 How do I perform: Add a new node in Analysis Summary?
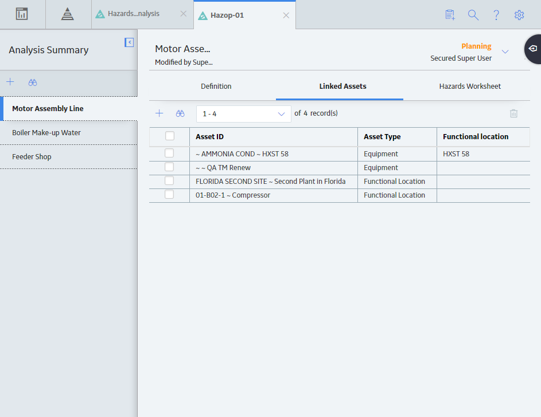click(10, 82)
